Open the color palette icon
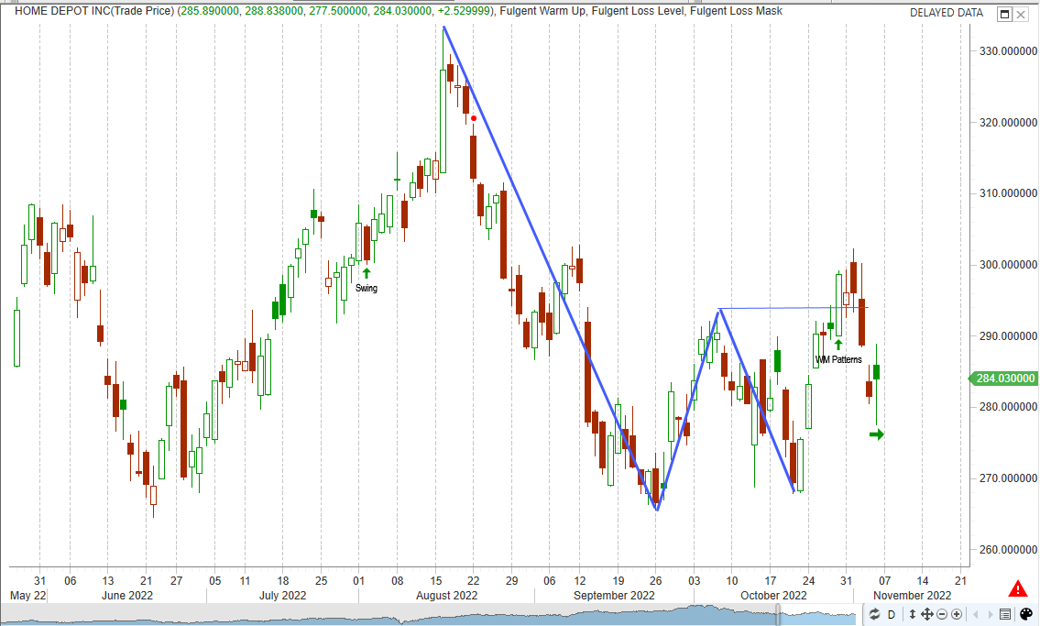This screenshot has height=626, width=1040. click(1025, 614)
